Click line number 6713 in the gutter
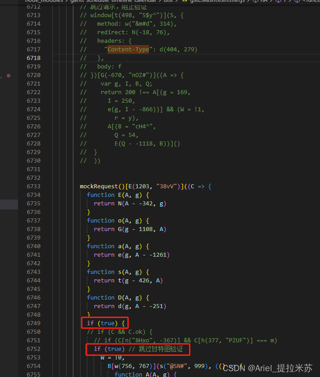The height and width of the screenshot is (377, 320). coord(34,15)
